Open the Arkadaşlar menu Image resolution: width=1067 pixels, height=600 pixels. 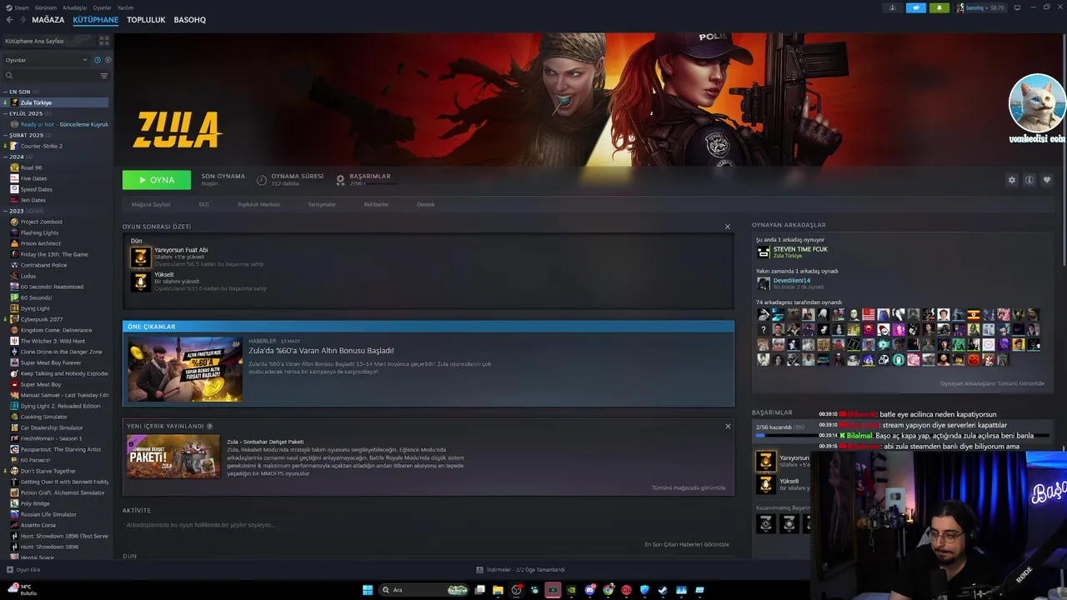coord(75,7)
